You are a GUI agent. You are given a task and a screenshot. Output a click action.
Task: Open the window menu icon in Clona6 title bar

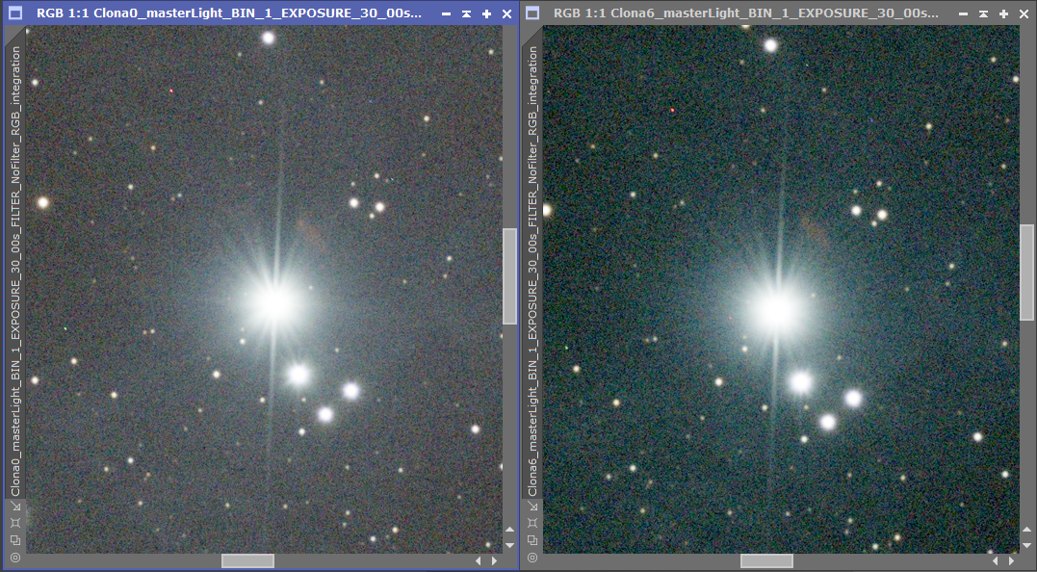[x=532, y=13]
